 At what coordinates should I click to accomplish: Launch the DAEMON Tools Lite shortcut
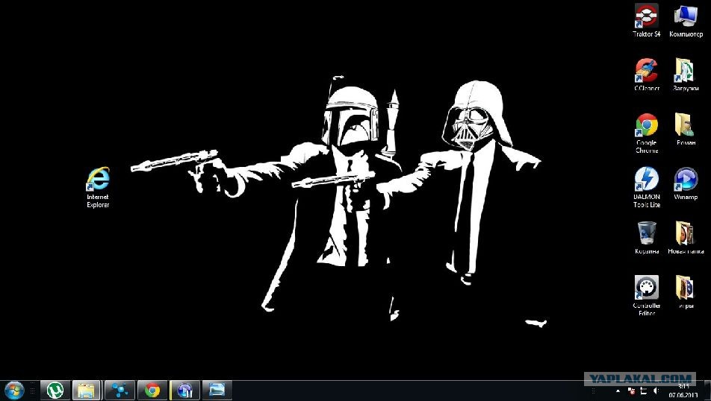(647, 187)
